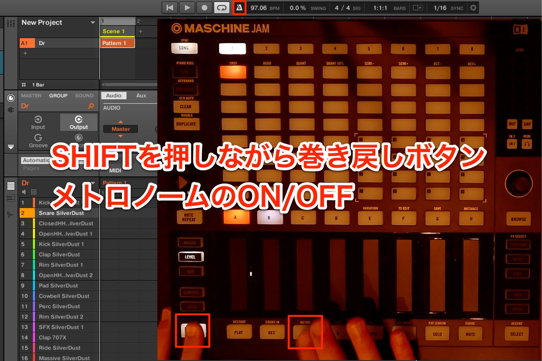Add a new group with plus
Screen dimensions: 542x361
(x=25, y=53)
